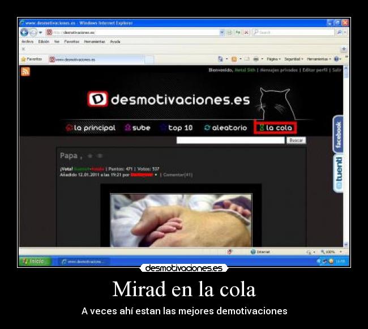Open the Herramientas menu in menu bar
The width and height of the screenshot is (368, 329).
(95, 41)
